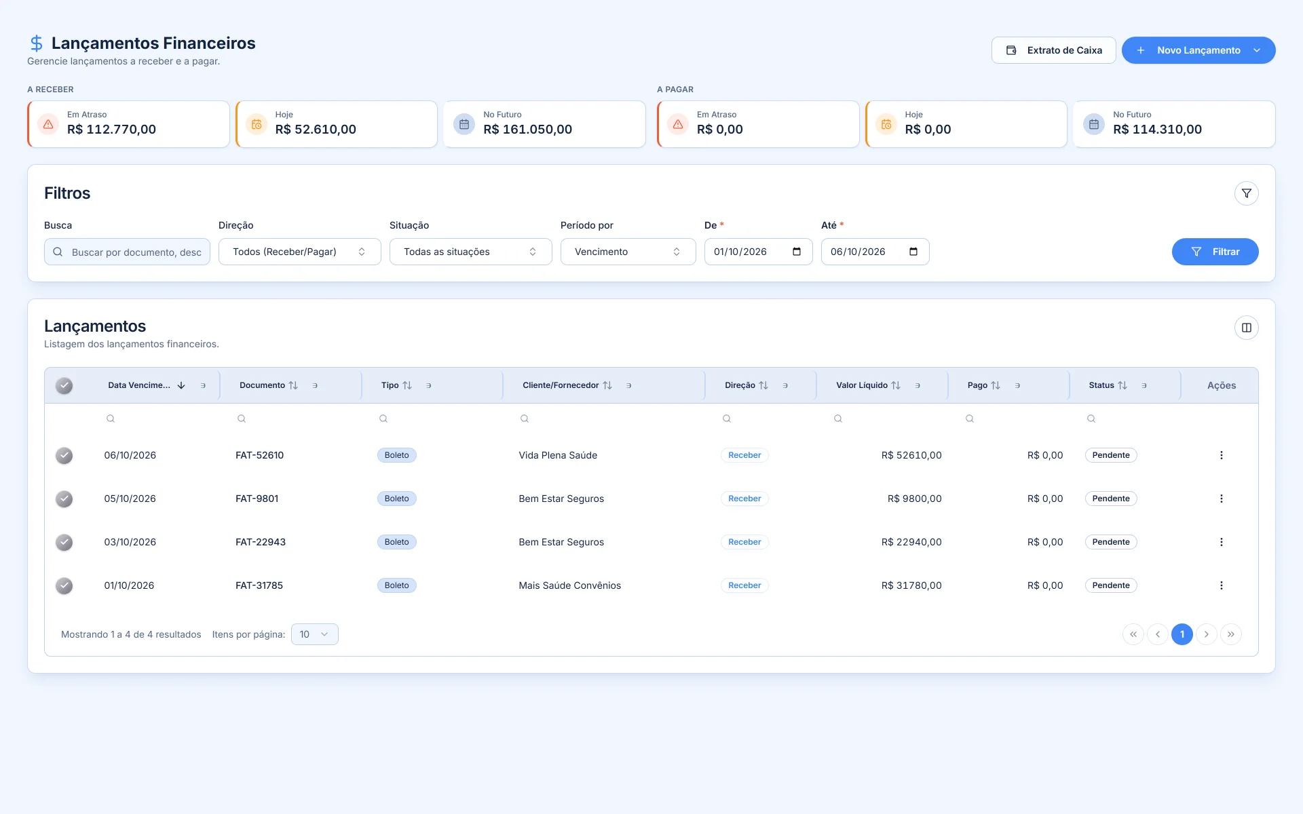Click the Direção column filter search
1303x814 pixels.
(726, 419)
